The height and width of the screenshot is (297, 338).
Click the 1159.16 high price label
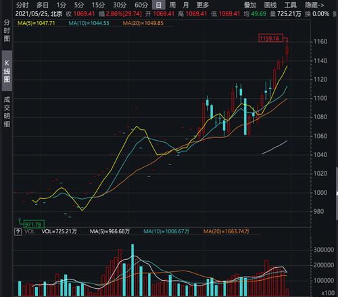[x=270, y=38]
